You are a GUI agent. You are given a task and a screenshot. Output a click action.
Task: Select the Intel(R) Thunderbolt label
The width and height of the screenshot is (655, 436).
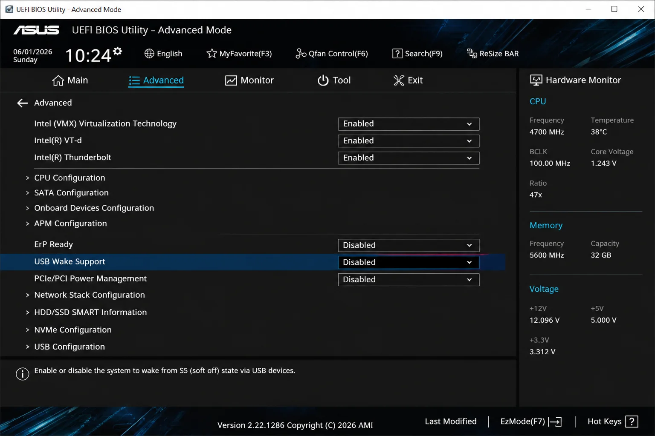[72, 157]
